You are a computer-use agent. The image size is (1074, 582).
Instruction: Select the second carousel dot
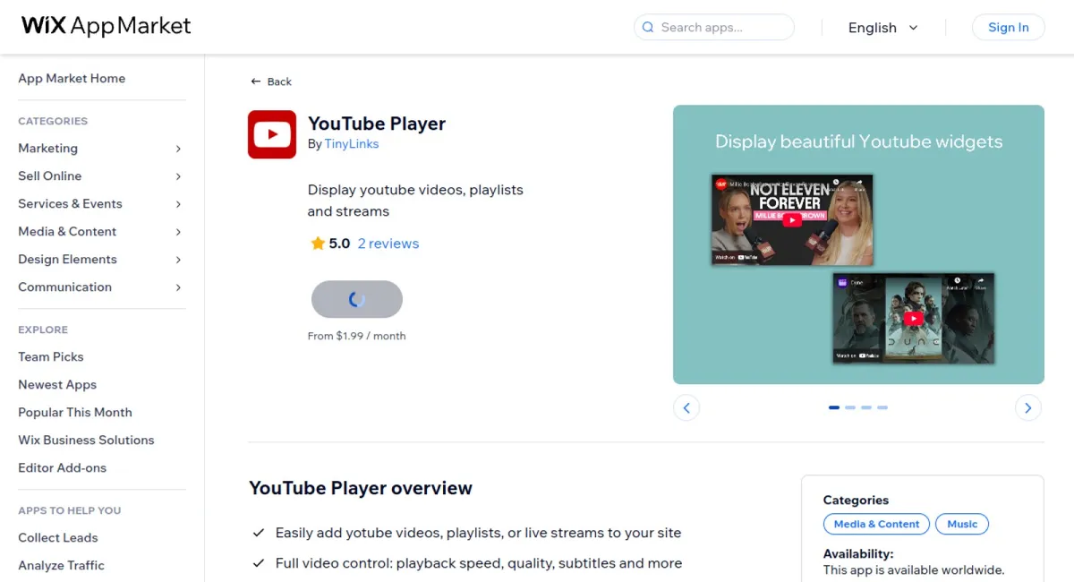click(850, 408)
